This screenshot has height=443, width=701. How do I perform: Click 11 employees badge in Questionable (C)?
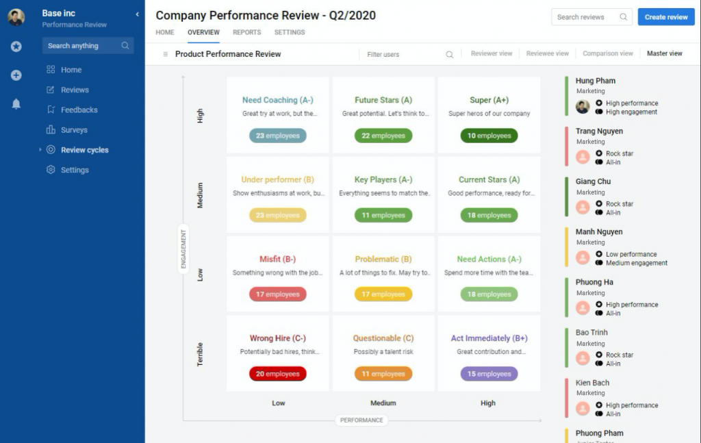[383, 374]
